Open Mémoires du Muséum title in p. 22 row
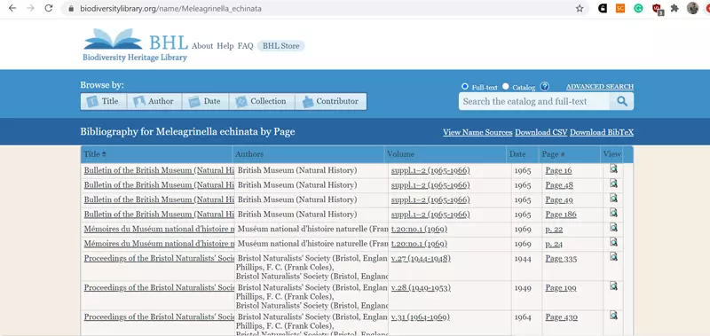 [x=159, y=230]
